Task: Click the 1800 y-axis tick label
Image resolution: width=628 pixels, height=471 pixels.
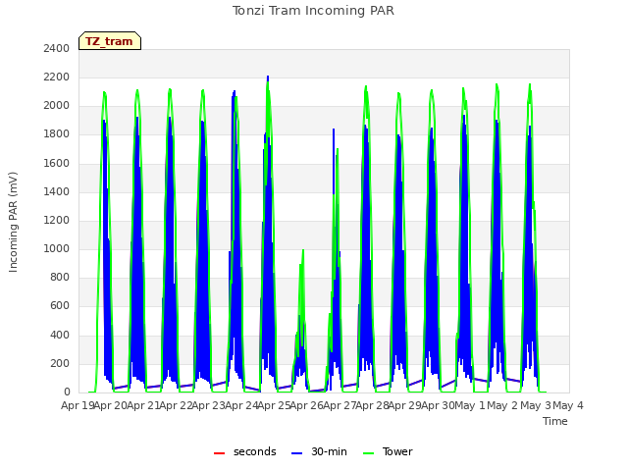Action: pyautogui.click(x=57, y=134)
